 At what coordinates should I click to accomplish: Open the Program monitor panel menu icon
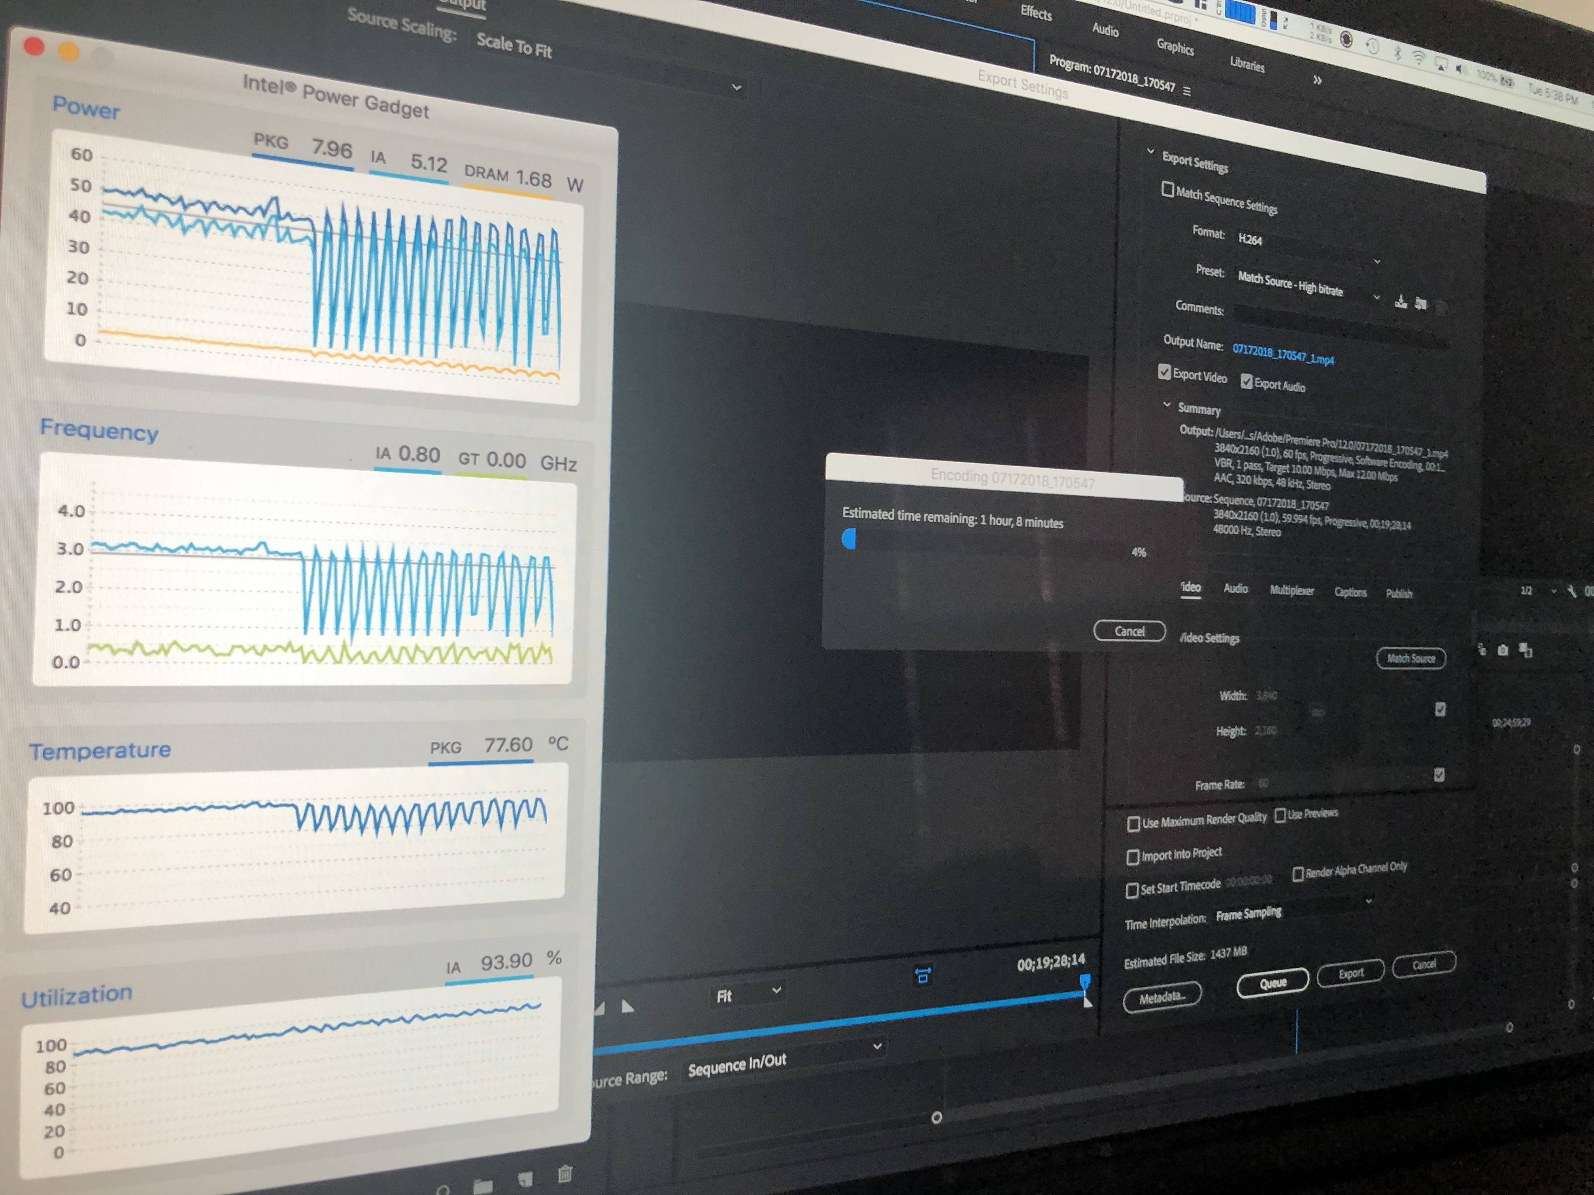[x=1187, y=91]
